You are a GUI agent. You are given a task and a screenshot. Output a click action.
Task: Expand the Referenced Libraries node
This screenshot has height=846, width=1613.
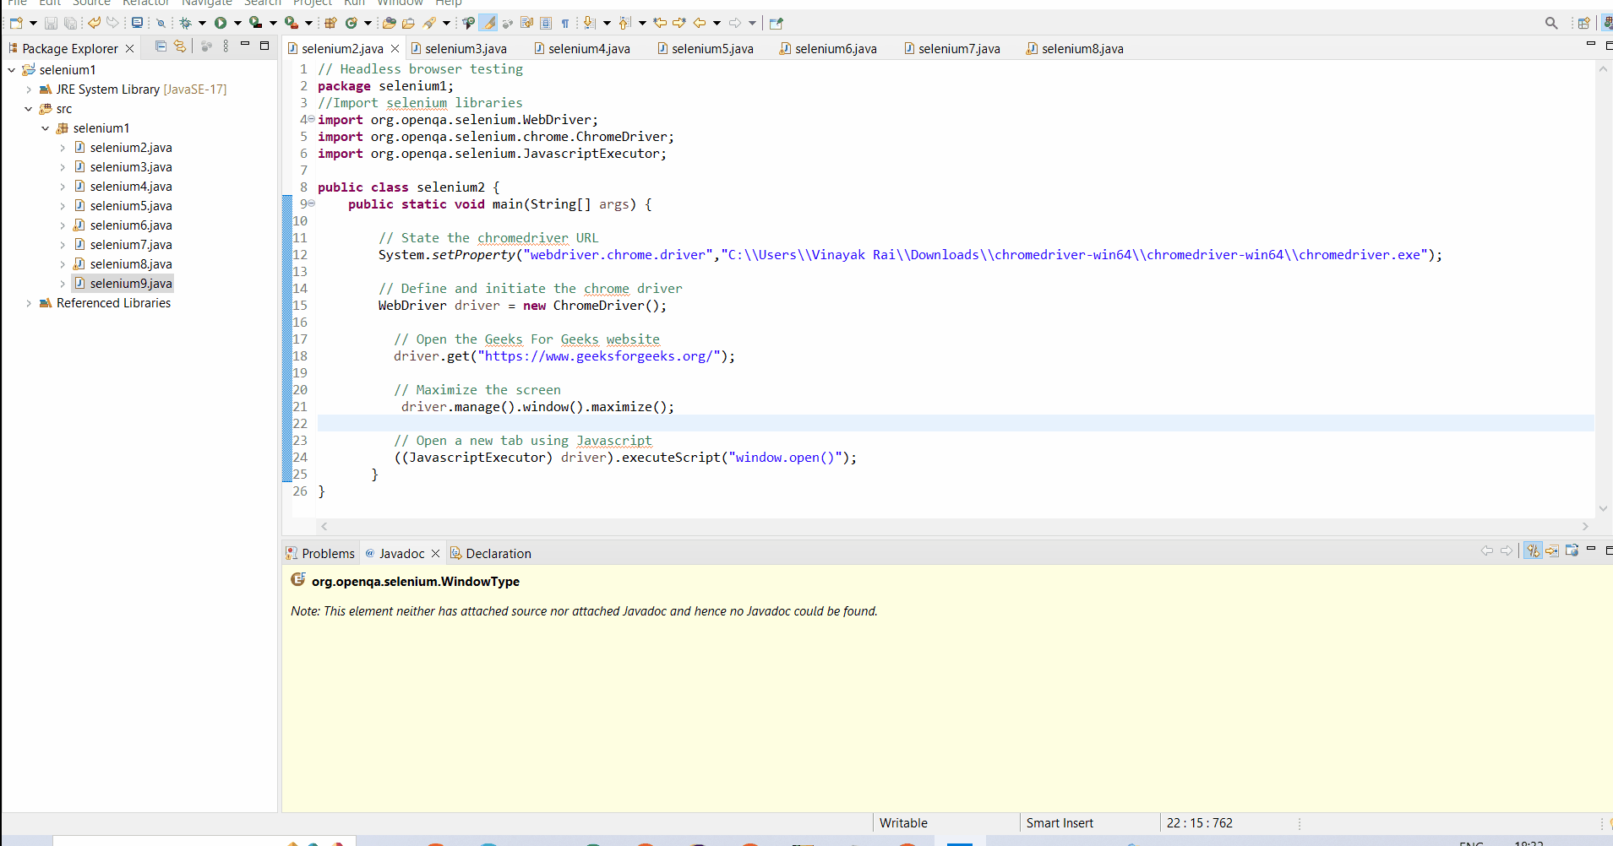(x=30, y=303)
